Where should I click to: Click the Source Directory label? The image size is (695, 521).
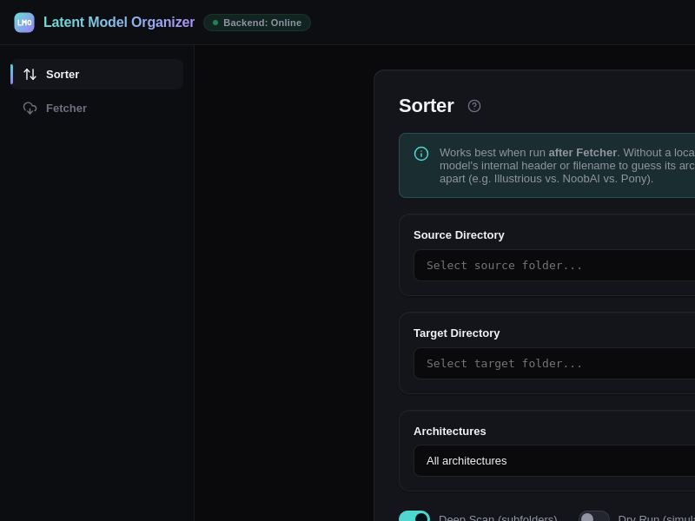pyautogui.click(x=459, y=234)
